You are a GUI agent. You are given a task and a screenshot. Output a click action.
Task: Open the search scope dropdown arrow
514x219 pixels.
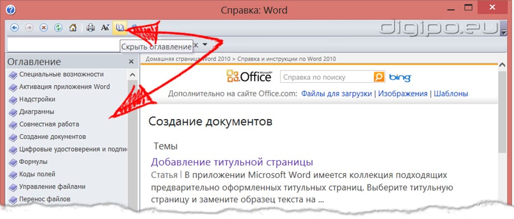pyautogui.click(x=205, y=45)
